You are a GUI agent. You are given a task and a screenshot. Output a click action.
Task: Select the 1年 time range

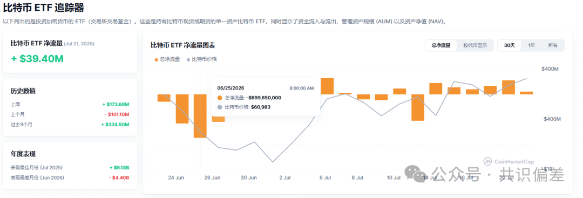[x=532, y=45]
